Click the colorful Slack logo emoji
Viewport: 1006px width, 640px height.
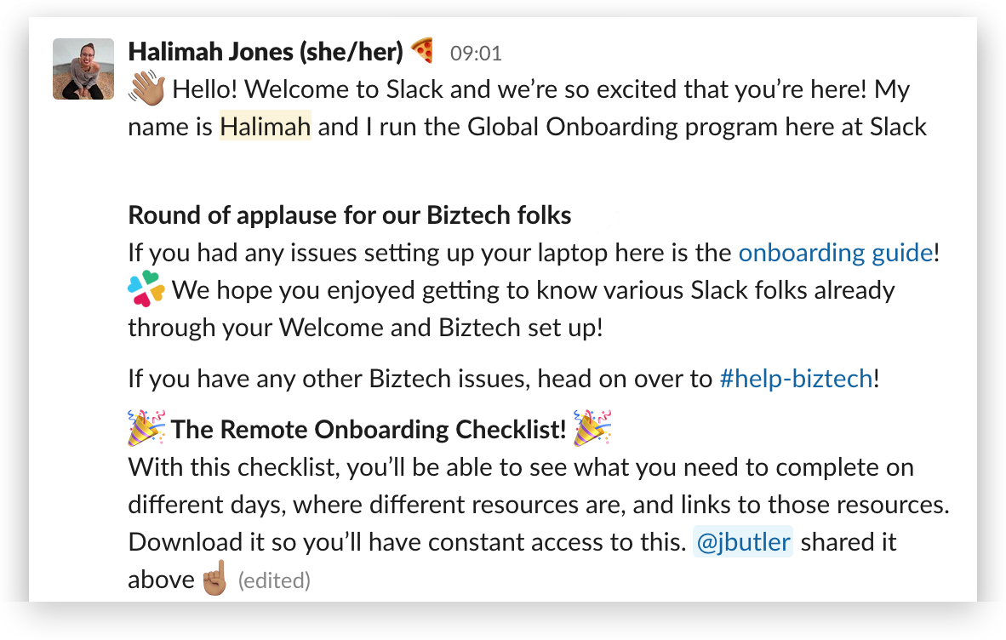click(146, 289)
